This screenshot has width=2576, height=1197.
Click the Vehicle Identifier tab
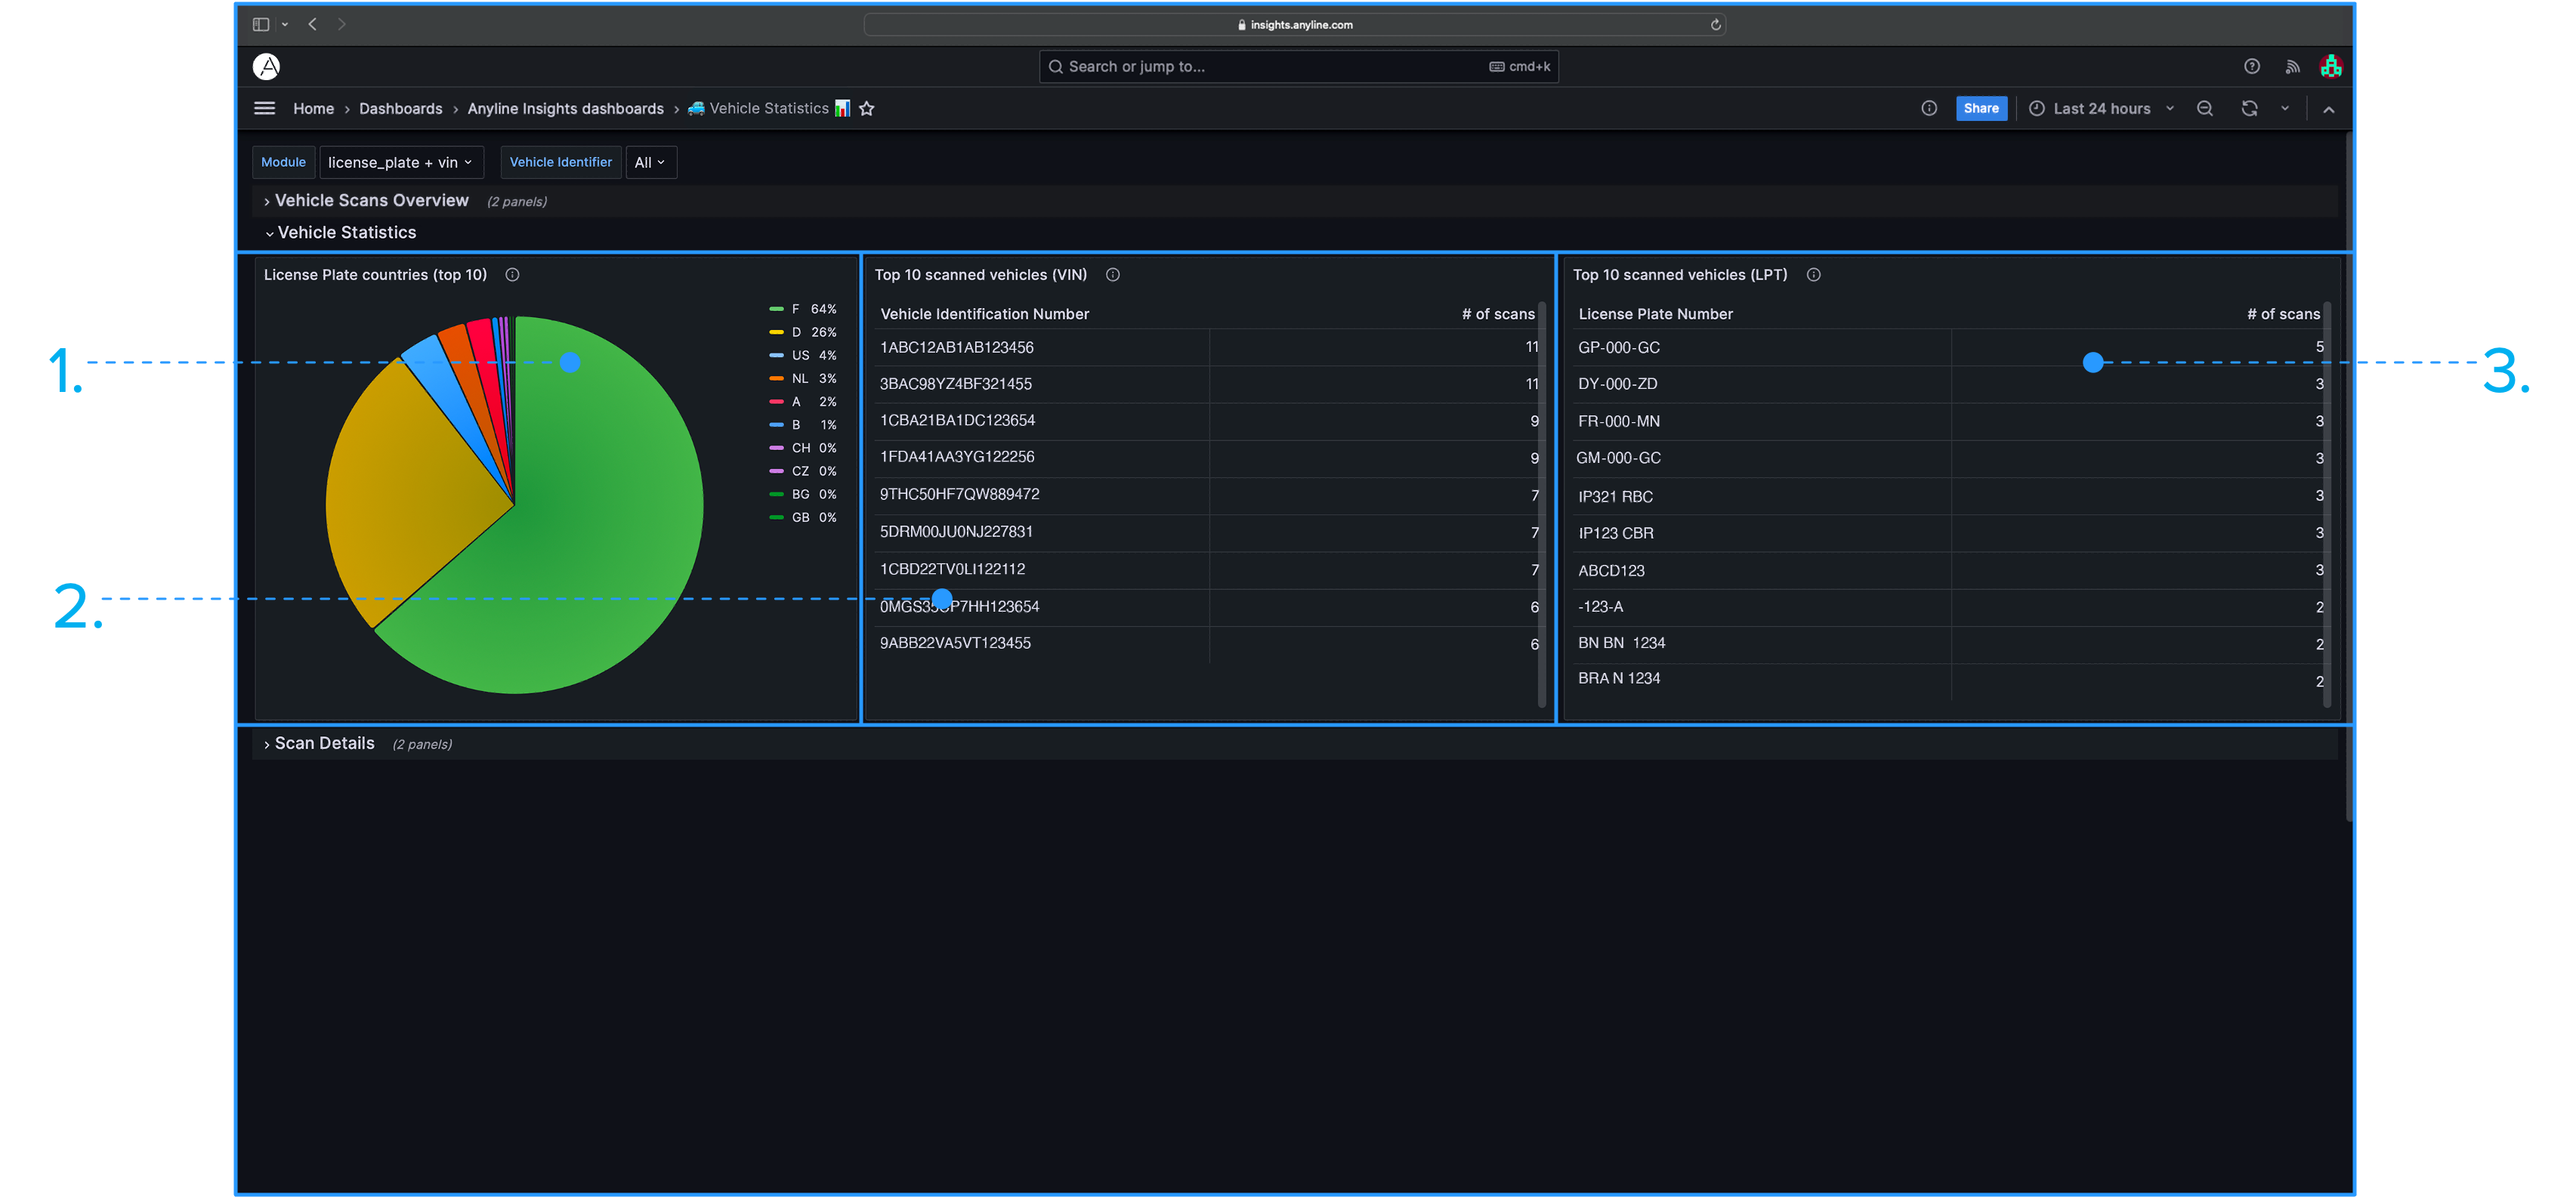pos(561,161)
